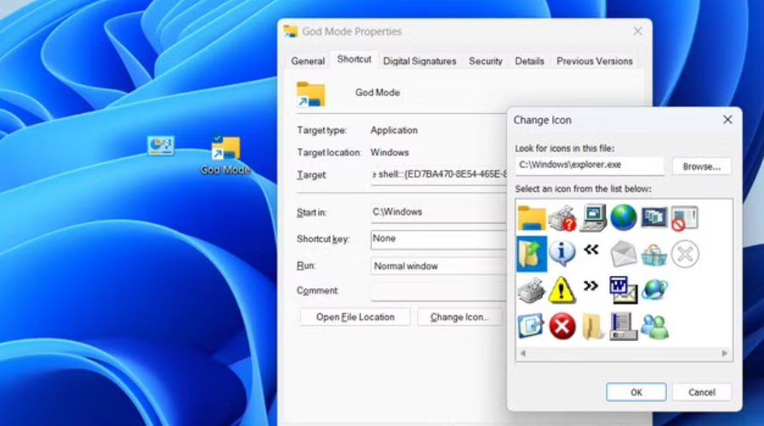Select the blue information bubble icon
This screenshot has height=426, width=764.
pos(562,253)
